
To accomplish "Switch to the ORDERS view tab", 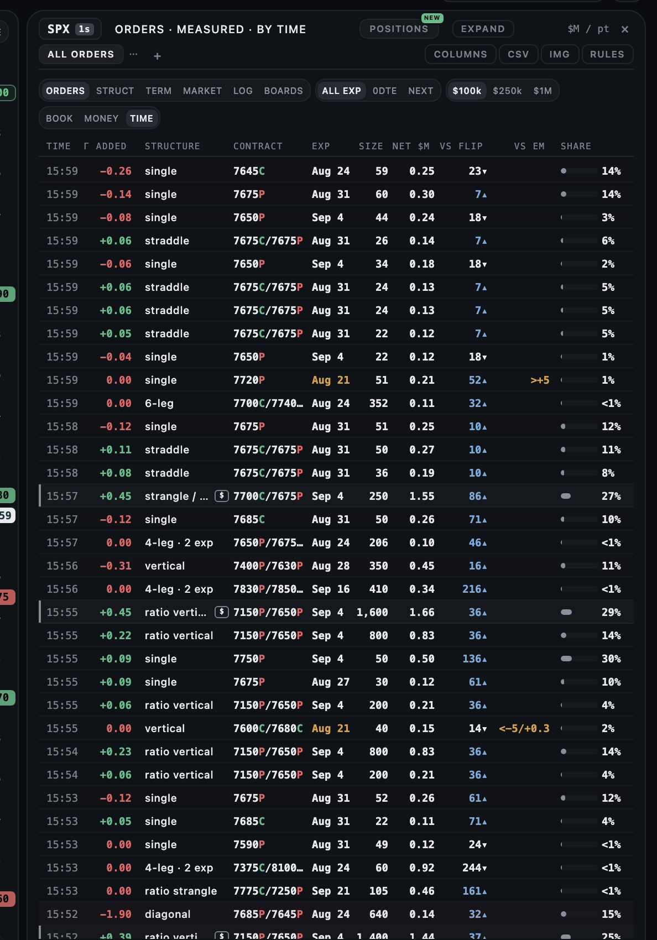I will [65, 91].
